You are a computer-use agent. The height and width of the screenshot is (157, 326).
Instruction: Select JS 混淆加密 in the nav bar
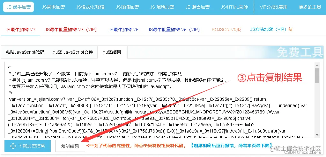pos(162,7)
